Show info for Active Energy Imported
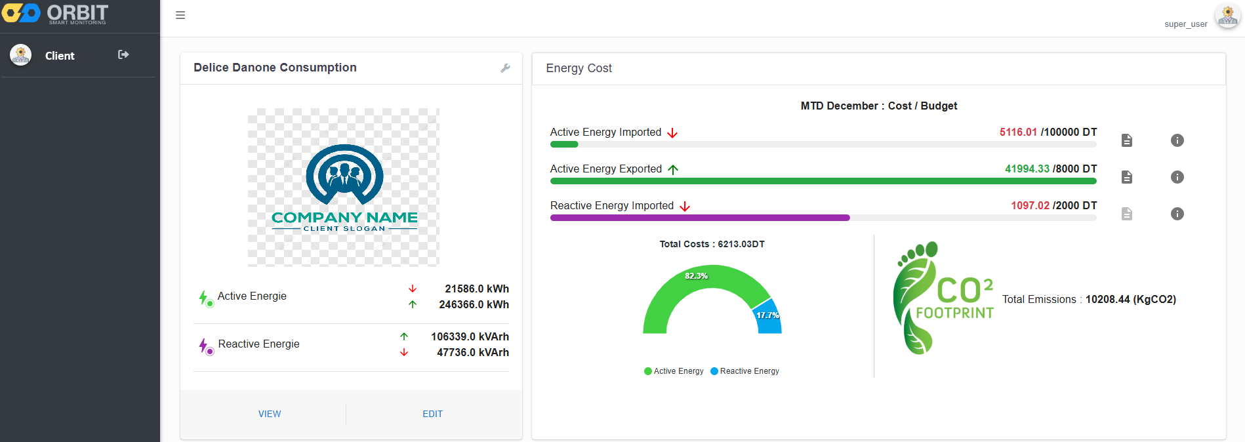Screen dimensions: 1245x442 (x=1177, y=140)
